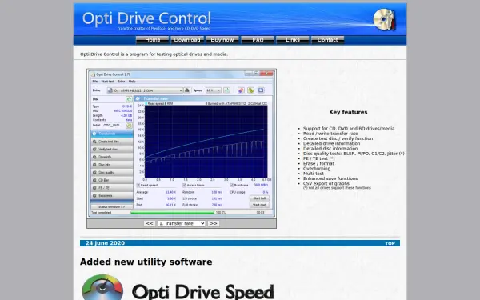The image size is (480, 300).
Task: Open Start test menu in app screenshot
Action: pyautogui.click(x=107, y=82)
